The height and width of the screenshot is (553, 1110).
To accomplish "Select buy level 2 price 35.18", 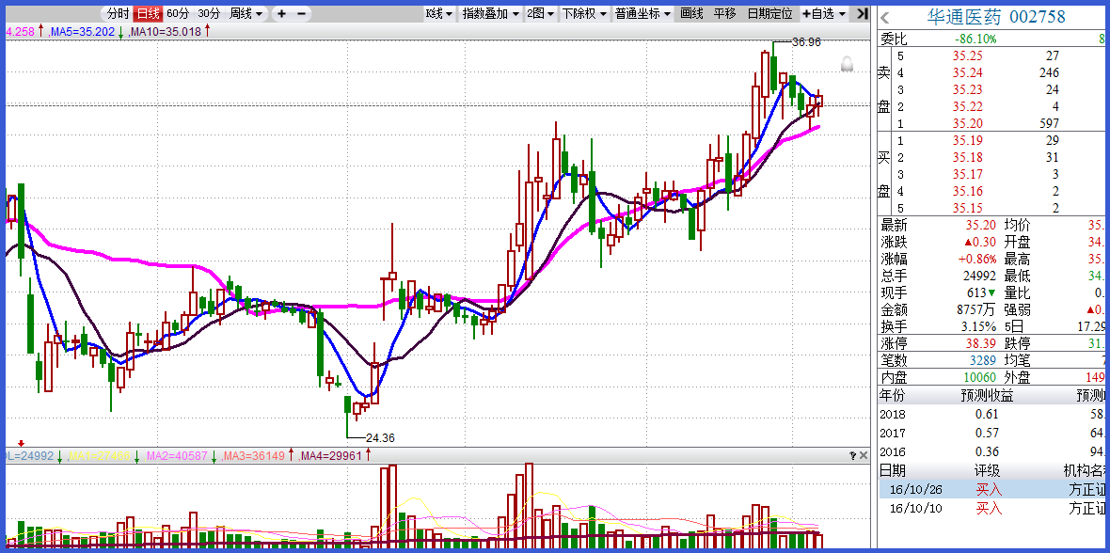I will [x=967, y=158].
